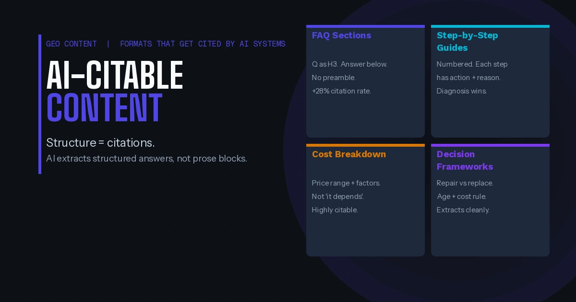Click the 'Extracts cleanly.' text

pos(463,210)
